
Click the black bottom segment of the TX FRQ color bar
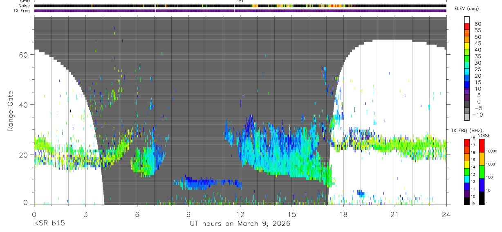[466, 200]
